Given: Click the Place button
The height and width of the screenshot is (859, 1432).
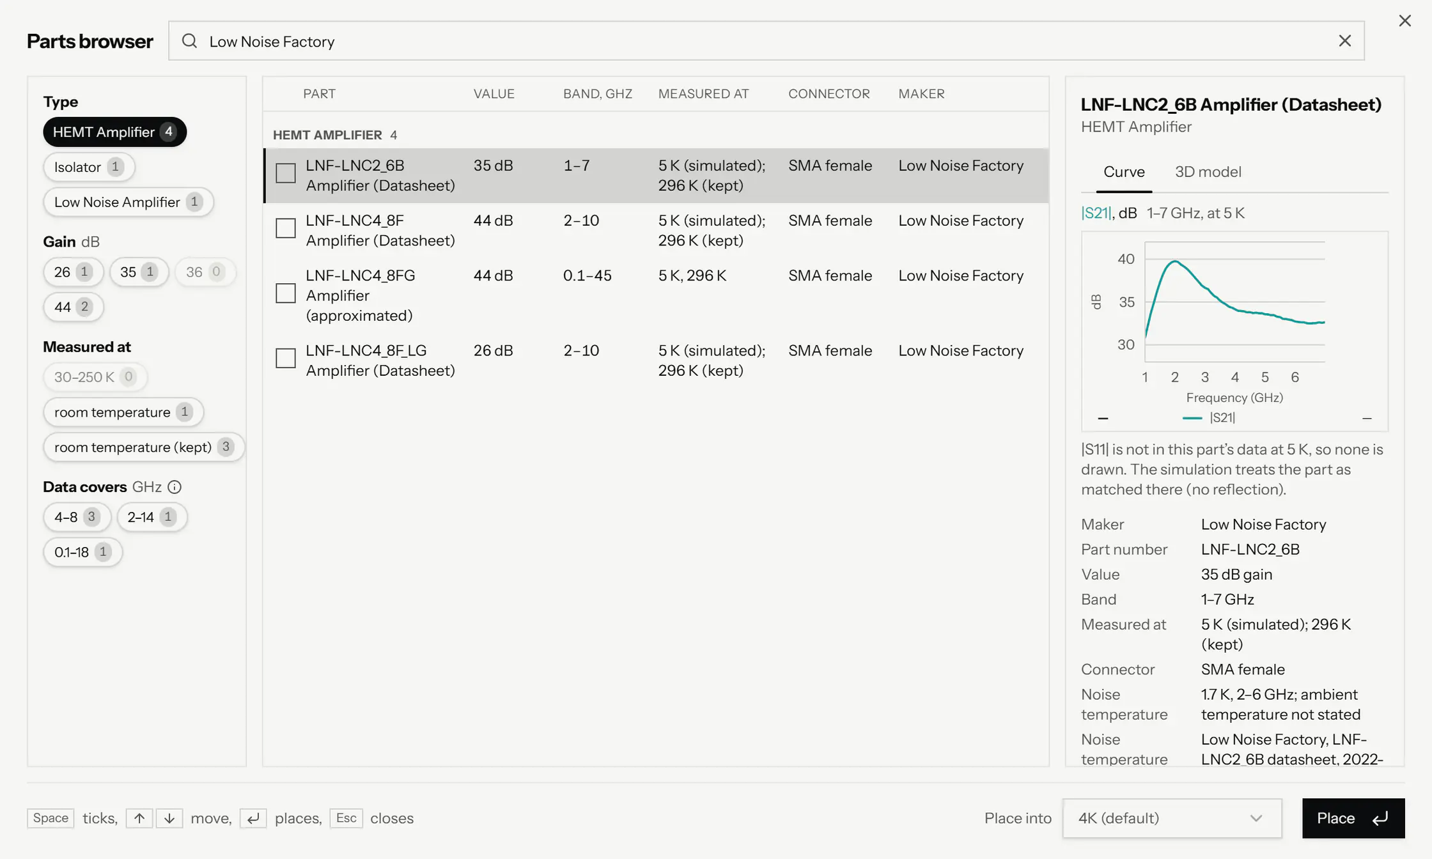Looking at the screenshot, I should coord(1353,818).
